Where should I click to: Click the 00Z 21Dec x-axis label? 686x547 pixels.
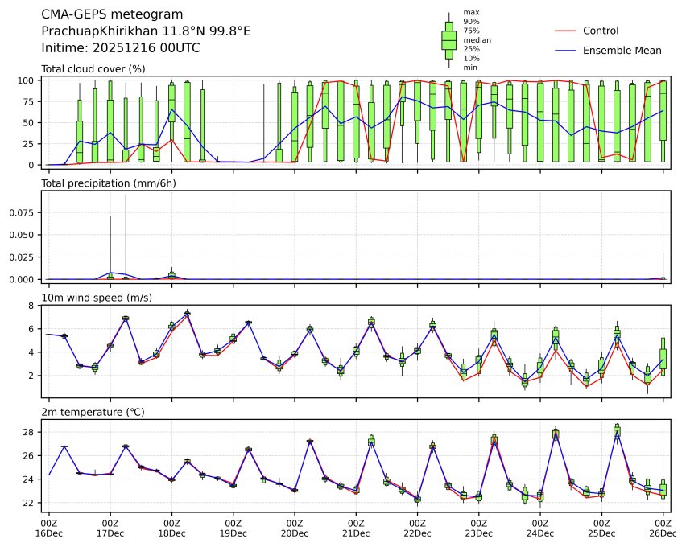pyautogui.click(x=356, y=528)
